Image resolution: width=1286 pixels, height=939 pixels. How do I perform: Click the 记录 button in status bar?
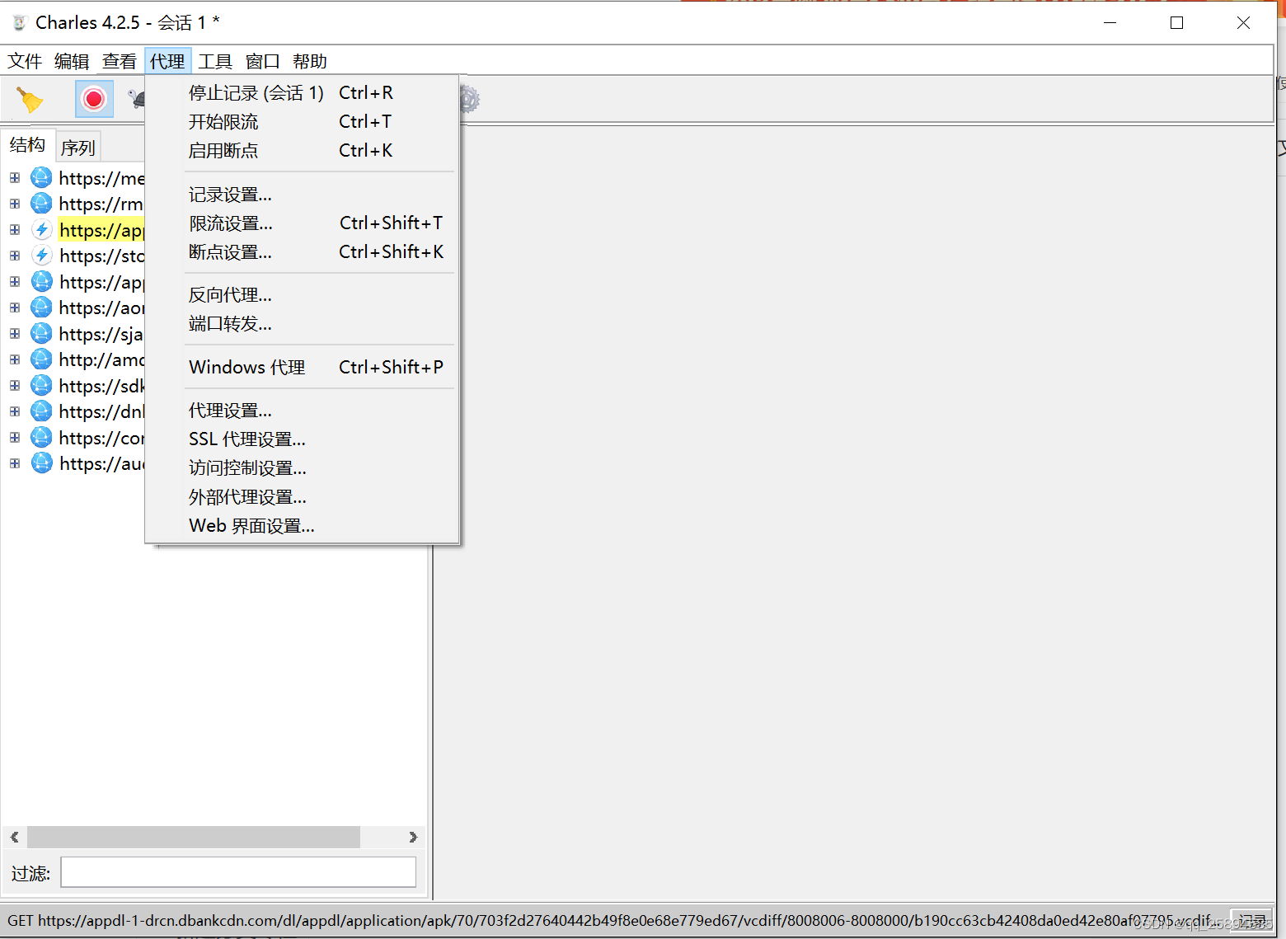coord(1252,921)
